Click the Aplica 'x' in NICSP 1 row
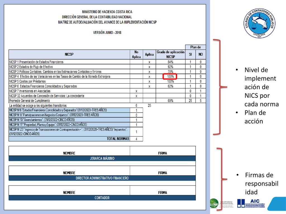The width and height of the screenshot is (286, 214). point(149,62)
